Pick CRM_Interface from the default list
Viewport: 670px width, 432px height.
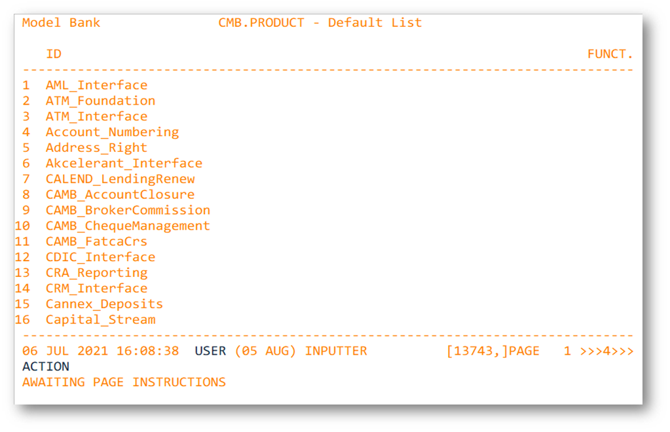96,289
